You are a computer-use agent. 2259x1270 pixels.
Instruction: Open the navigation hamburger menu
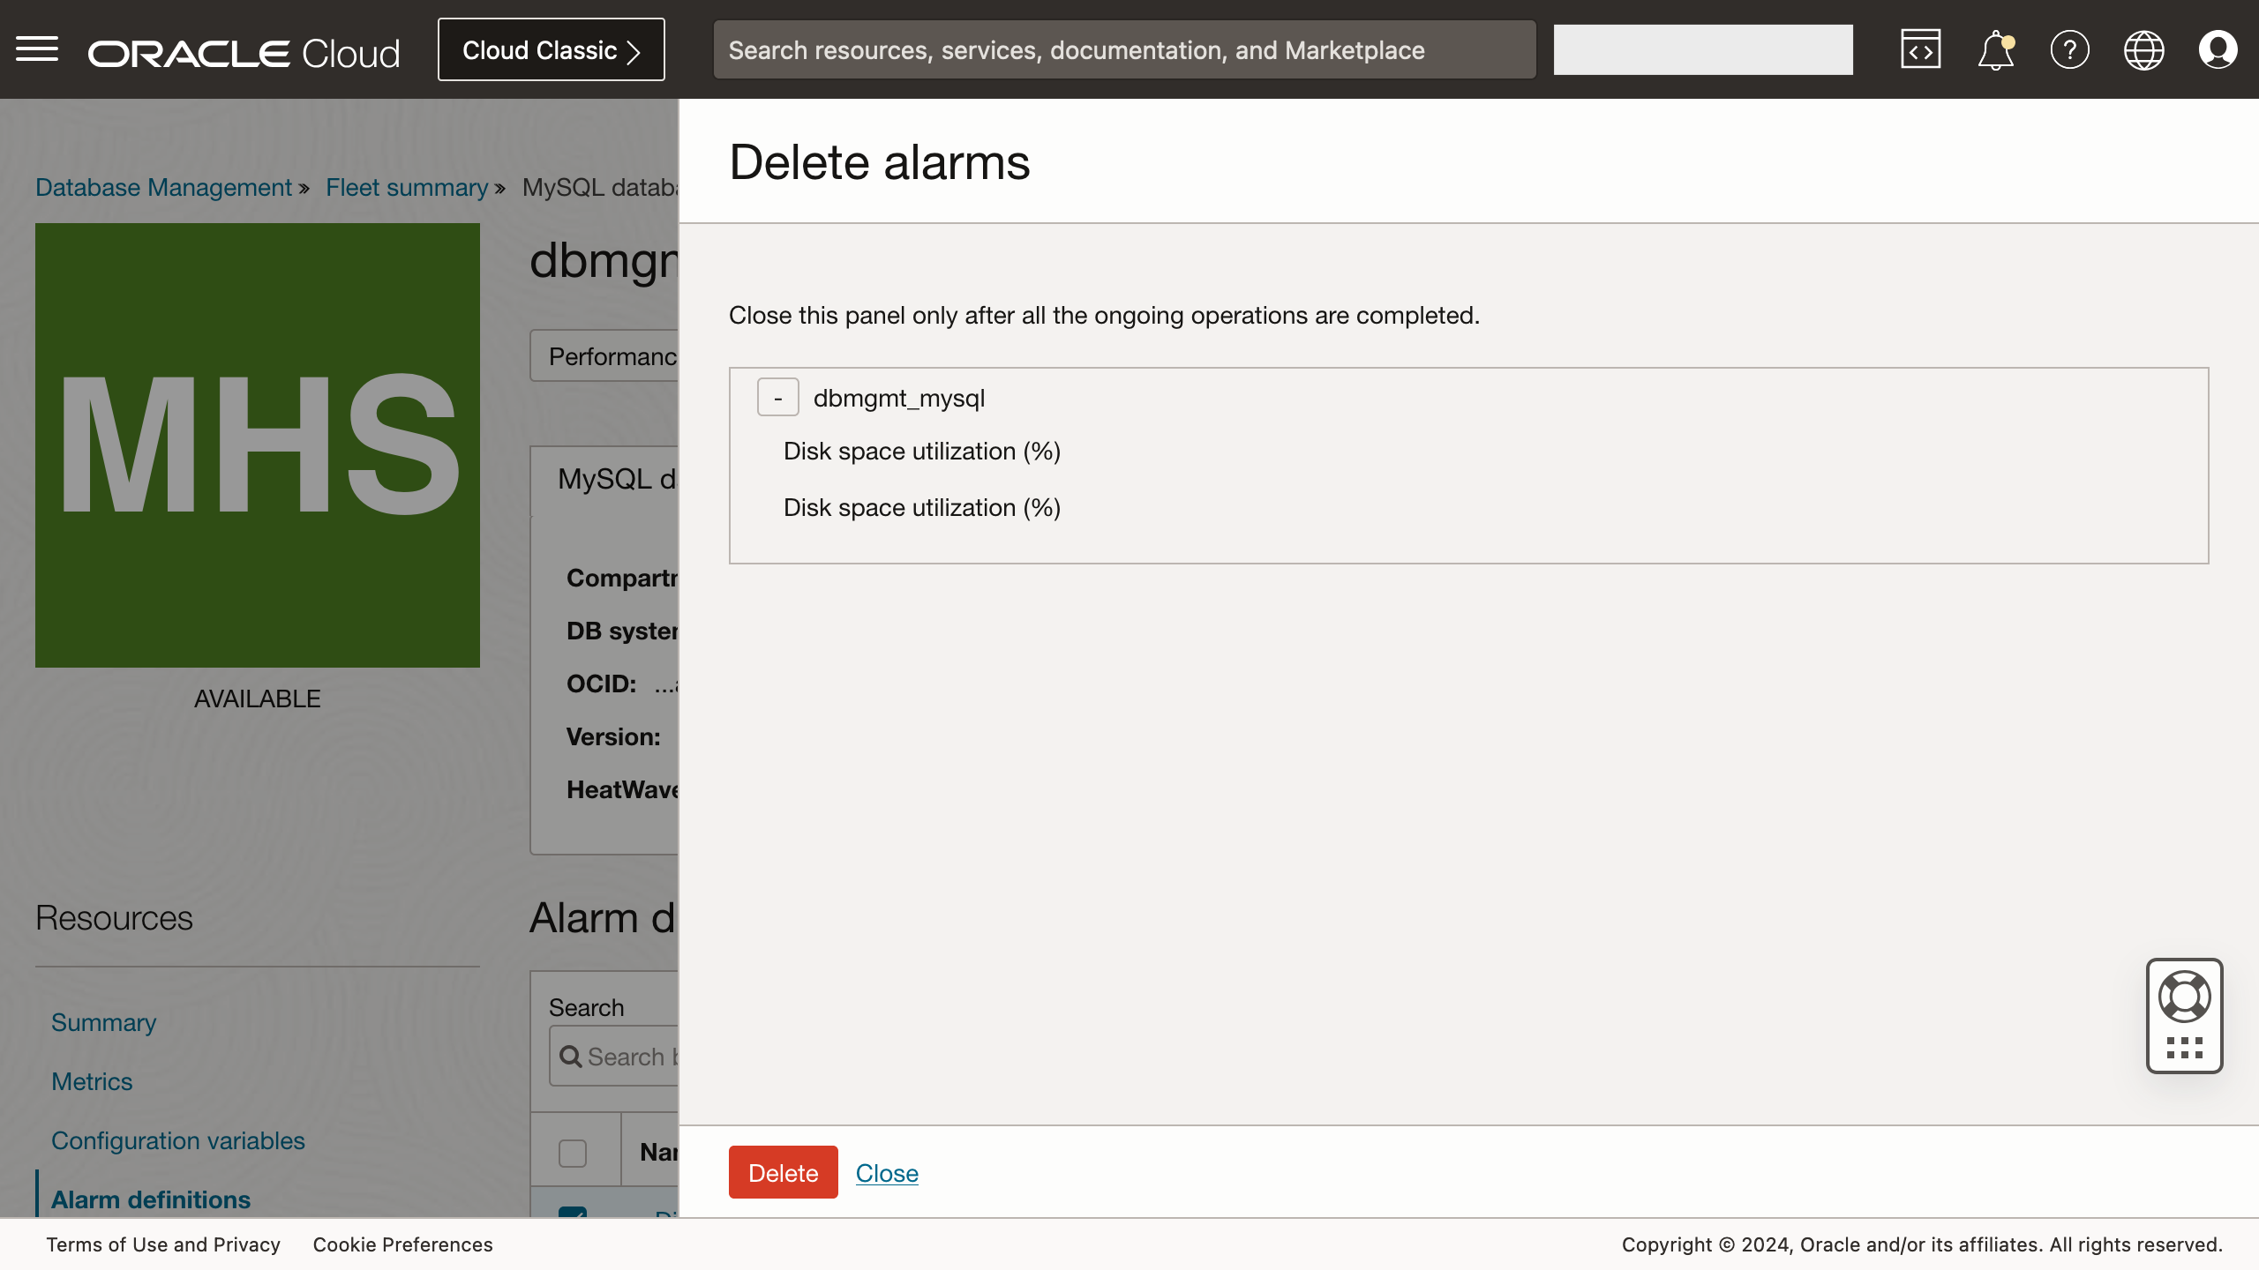pos(37,49)
